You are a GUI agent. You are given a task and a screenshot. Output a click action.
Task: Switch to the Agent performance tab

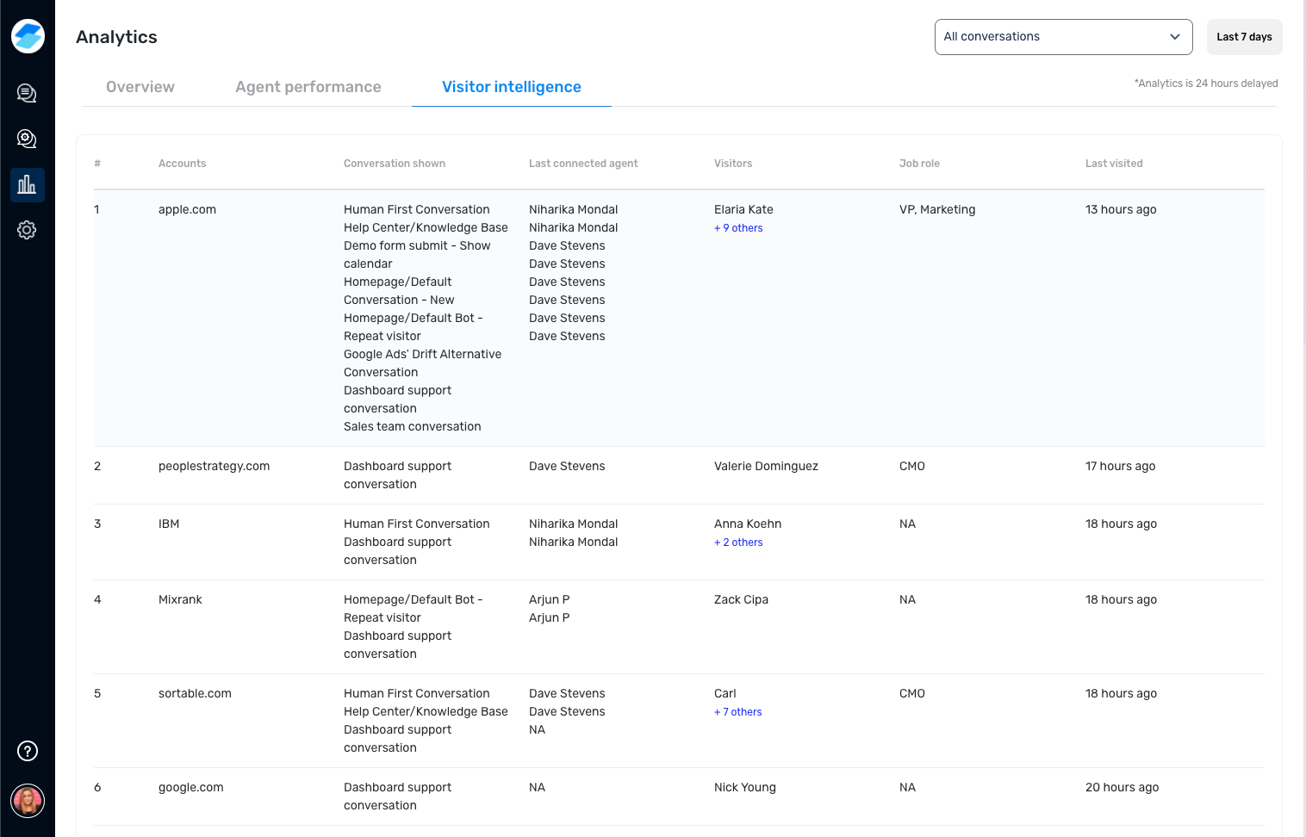[308, 87]
